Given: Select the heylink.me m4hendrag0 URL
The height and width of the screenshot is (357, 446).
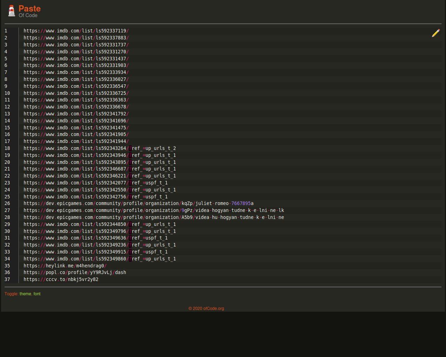Looking at the screenshot, I should click(65, 266).
